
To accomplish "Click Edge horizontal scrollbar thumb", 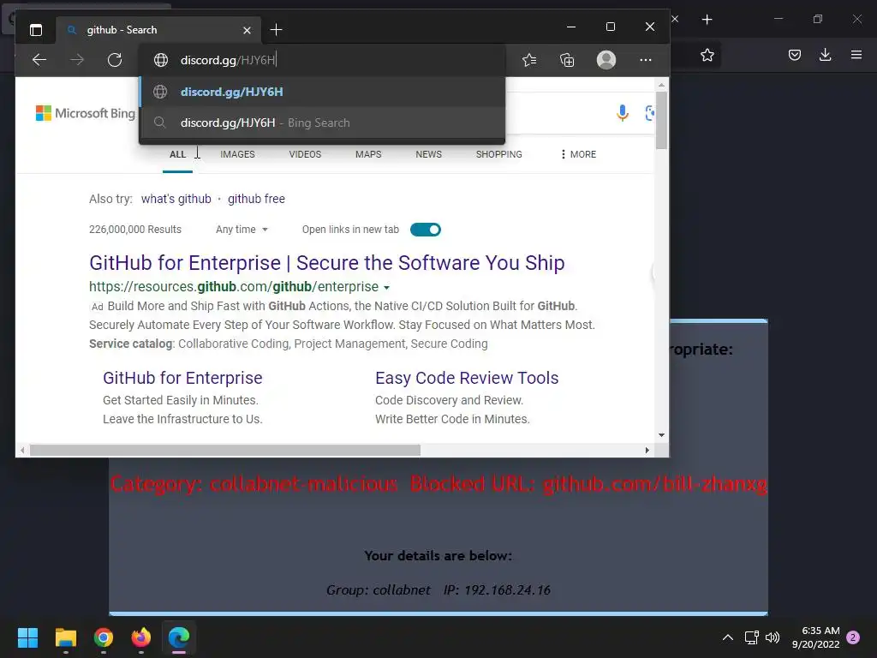I will 225,450.
